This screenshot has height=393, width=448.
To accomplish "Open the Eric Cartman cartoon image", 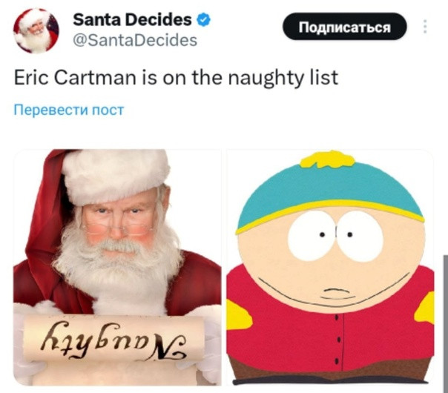I will [x=330, y=268].
